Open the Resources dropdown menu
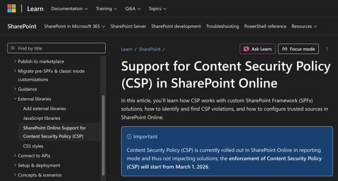The width and height of the screenshot is (338, 181). [x=304, y=26]
